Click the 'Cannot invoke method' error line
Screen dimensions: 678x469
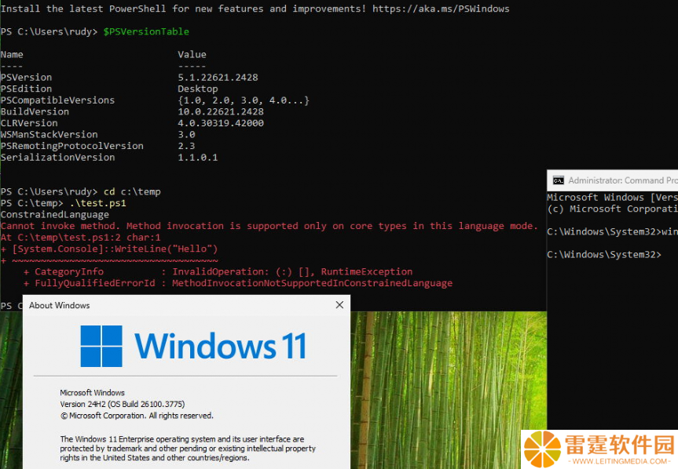click(269, 226)
